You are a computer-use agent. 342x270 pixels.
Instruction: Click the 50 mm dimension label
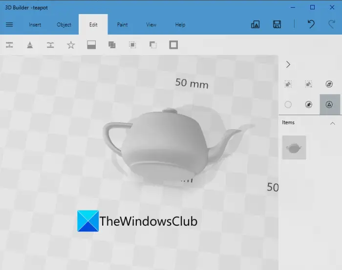(192, 83)
